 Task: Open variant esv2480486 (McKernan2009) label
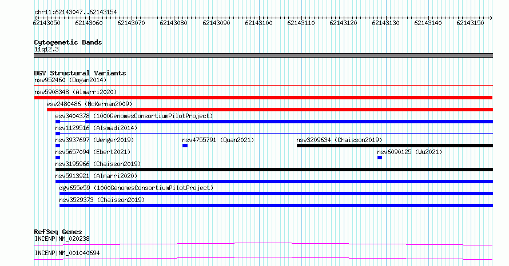click(x=89, y=104)
